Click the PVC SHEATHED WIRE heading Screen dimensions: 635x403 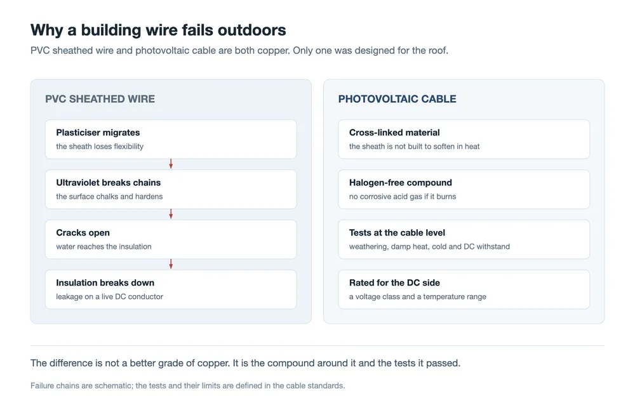point(100,99)
